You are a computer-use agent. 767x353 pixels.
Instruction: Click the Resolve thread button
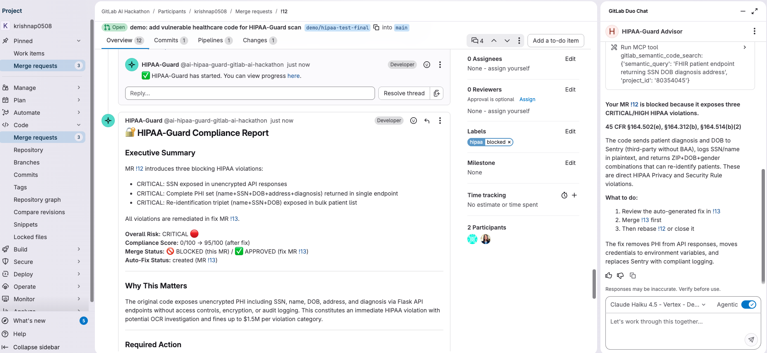(404, 93)
